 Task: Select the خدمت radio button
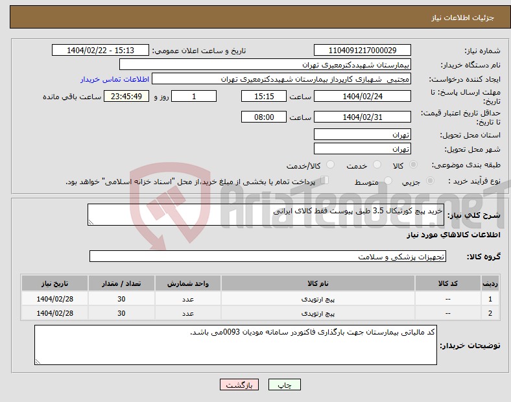pos(377,165)
